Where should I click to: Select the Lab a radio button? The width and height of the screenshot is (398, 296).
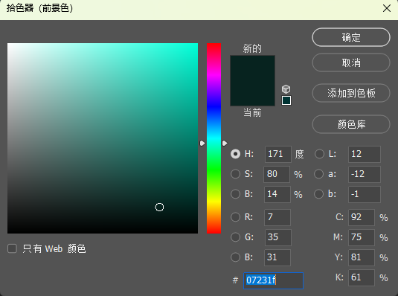[319, 174]
